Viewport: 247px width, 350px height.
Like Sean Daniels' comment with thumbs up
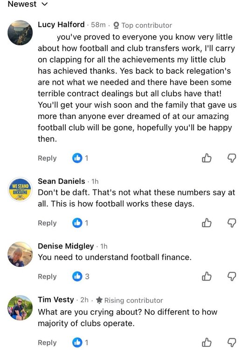(x=206, y=223)
